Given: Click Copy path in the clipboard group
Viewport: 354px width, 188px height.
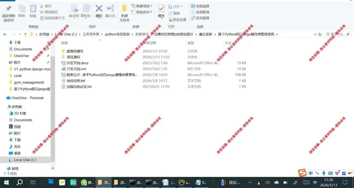Looking at the screenshot, I should [x=49, y=12].
